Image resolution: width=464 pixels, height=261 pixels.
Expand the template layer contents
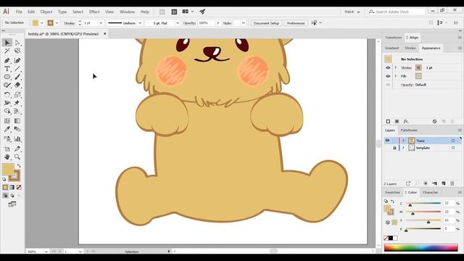tap(403, 148)
